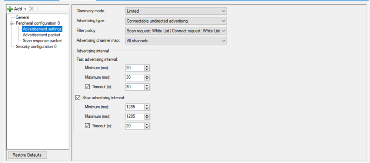Viewport: 370px width, 163px height.
Task: Open Scan response packet tree item
Action: click(x=42, y=41)
